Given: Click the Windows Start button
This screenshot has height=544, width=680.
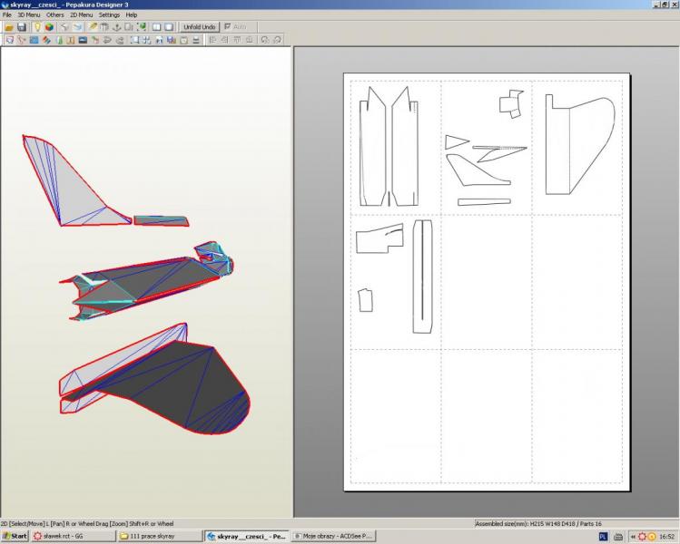Looking at the screenshot, I should tap(15, 537).
